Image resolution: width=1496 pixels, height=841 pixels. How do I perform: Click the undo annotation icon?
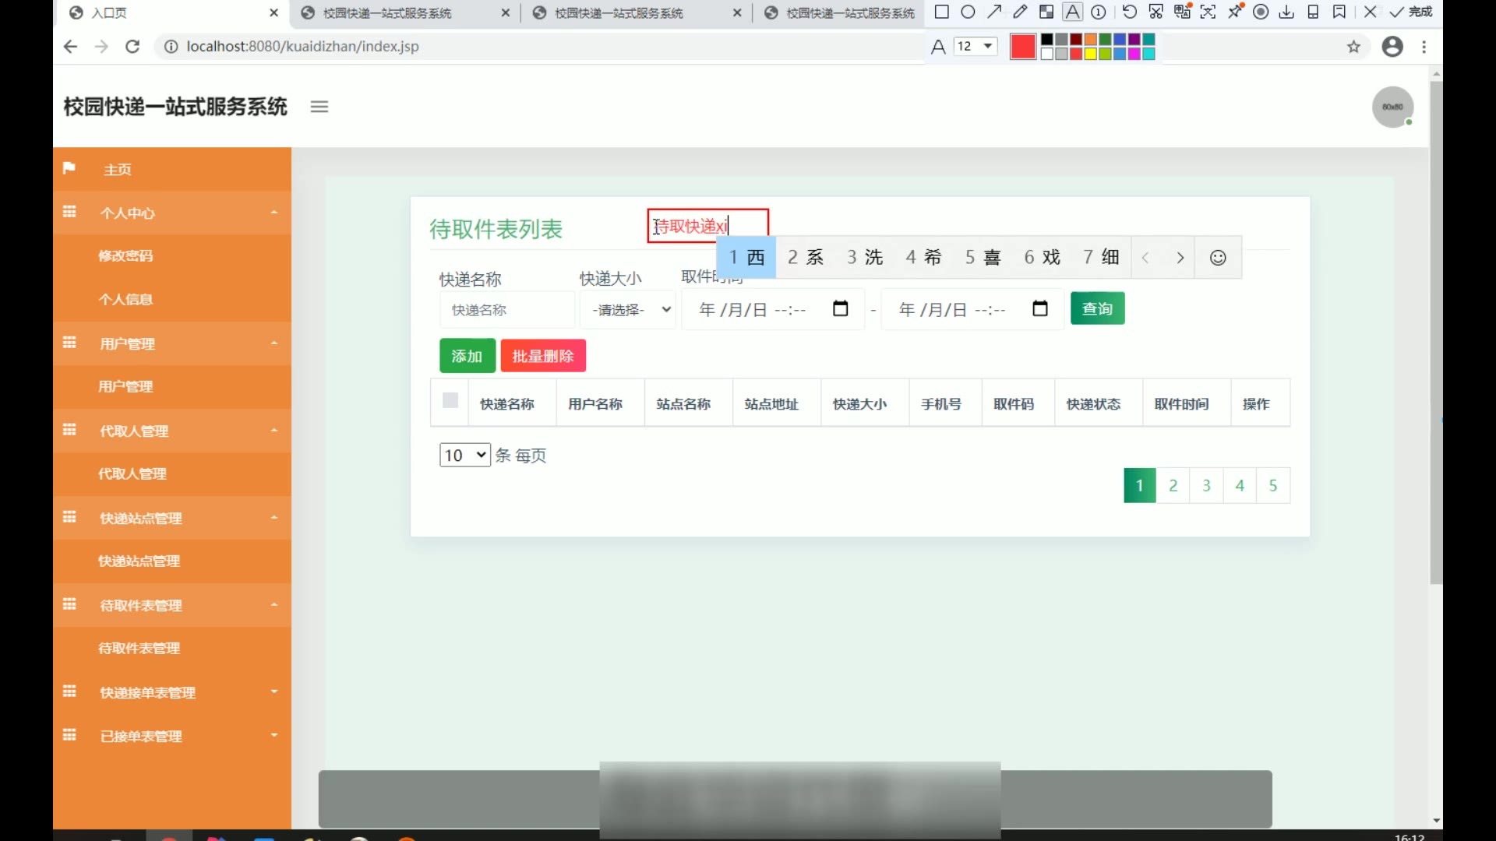click(1129, 12)
